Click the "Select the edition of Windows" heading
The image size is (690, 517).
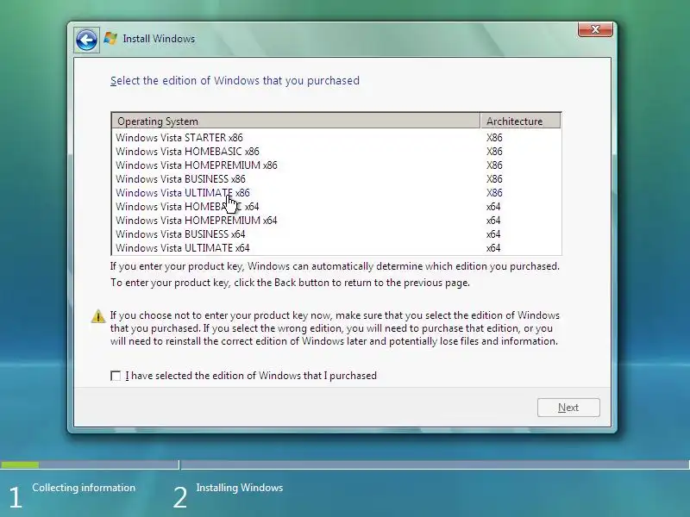click(x=235, y=81)
